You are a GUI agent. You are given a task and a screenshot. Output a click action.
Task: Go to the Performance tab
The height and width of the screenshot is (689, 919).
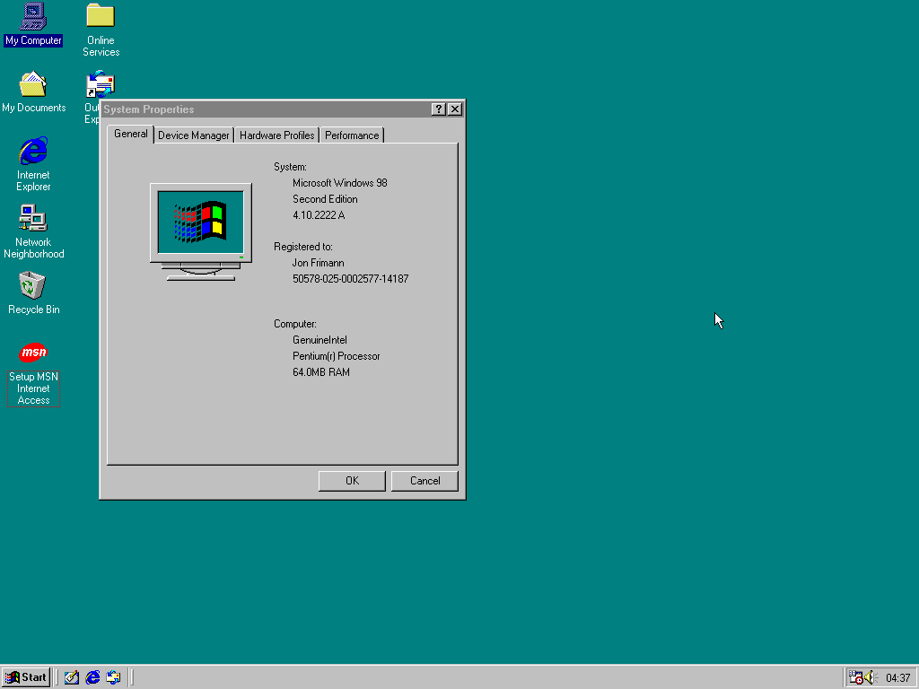[x=352, y=135]
